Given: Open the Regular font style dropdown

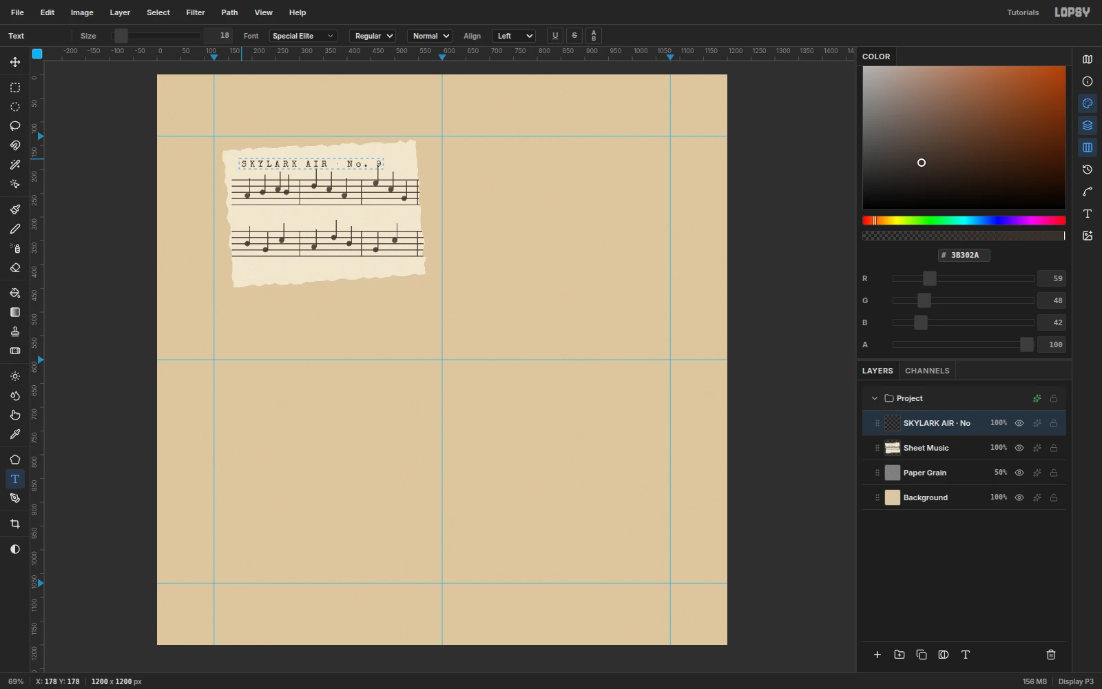Looking at the screenshot, I should tap(373, 36).
